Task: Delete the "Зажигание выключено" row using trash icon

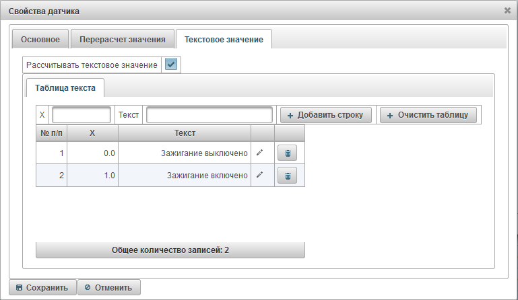Action: click(287, 153)
